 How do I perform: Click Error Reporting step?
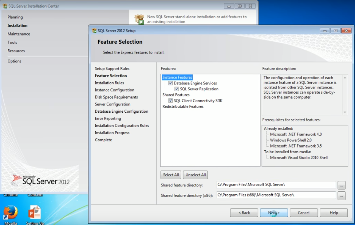[108, 118]
